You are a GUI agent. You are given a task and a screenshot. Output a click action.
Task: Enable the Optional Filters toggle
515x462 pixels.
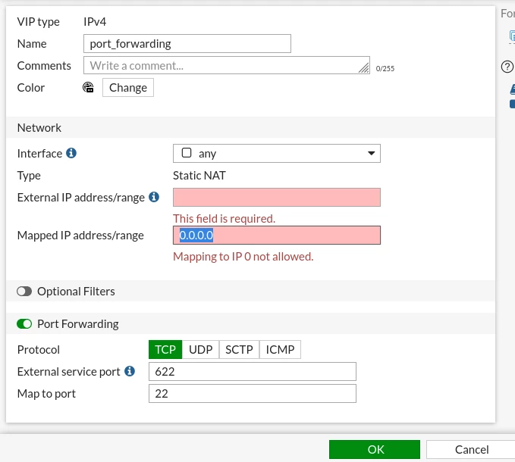[24, 291]
